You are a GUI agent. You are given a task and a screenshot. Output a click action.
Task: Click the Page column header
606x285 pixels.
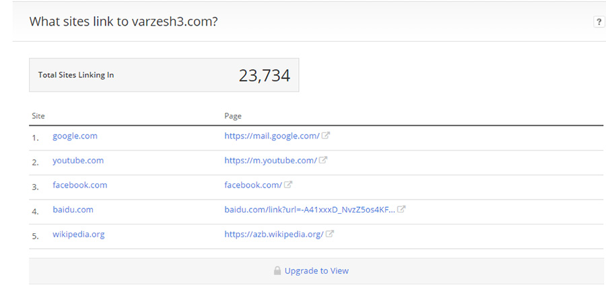click(x=233, y=116)
